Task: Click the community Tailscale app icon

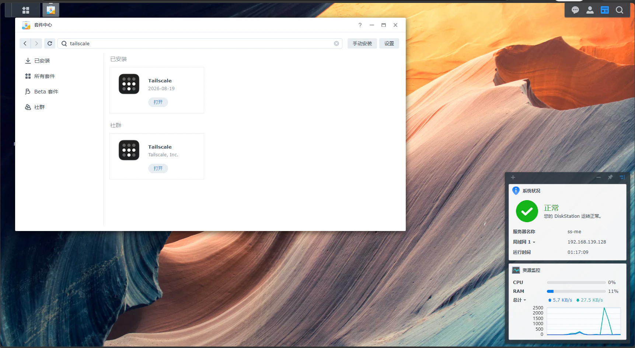Action: (x=129, y=150)
